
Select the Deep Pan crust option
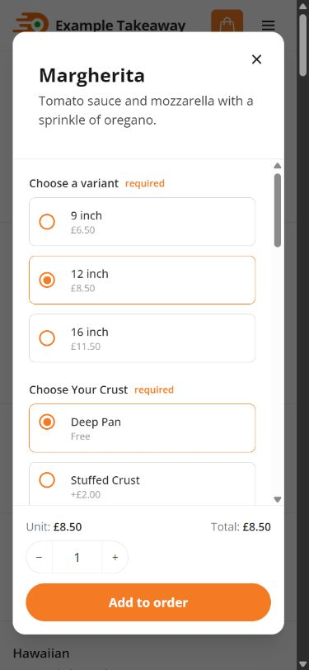point(142,428)
